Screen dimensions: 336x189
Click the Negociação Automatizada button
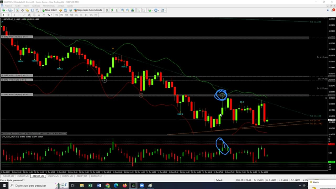tap(88, 10)
